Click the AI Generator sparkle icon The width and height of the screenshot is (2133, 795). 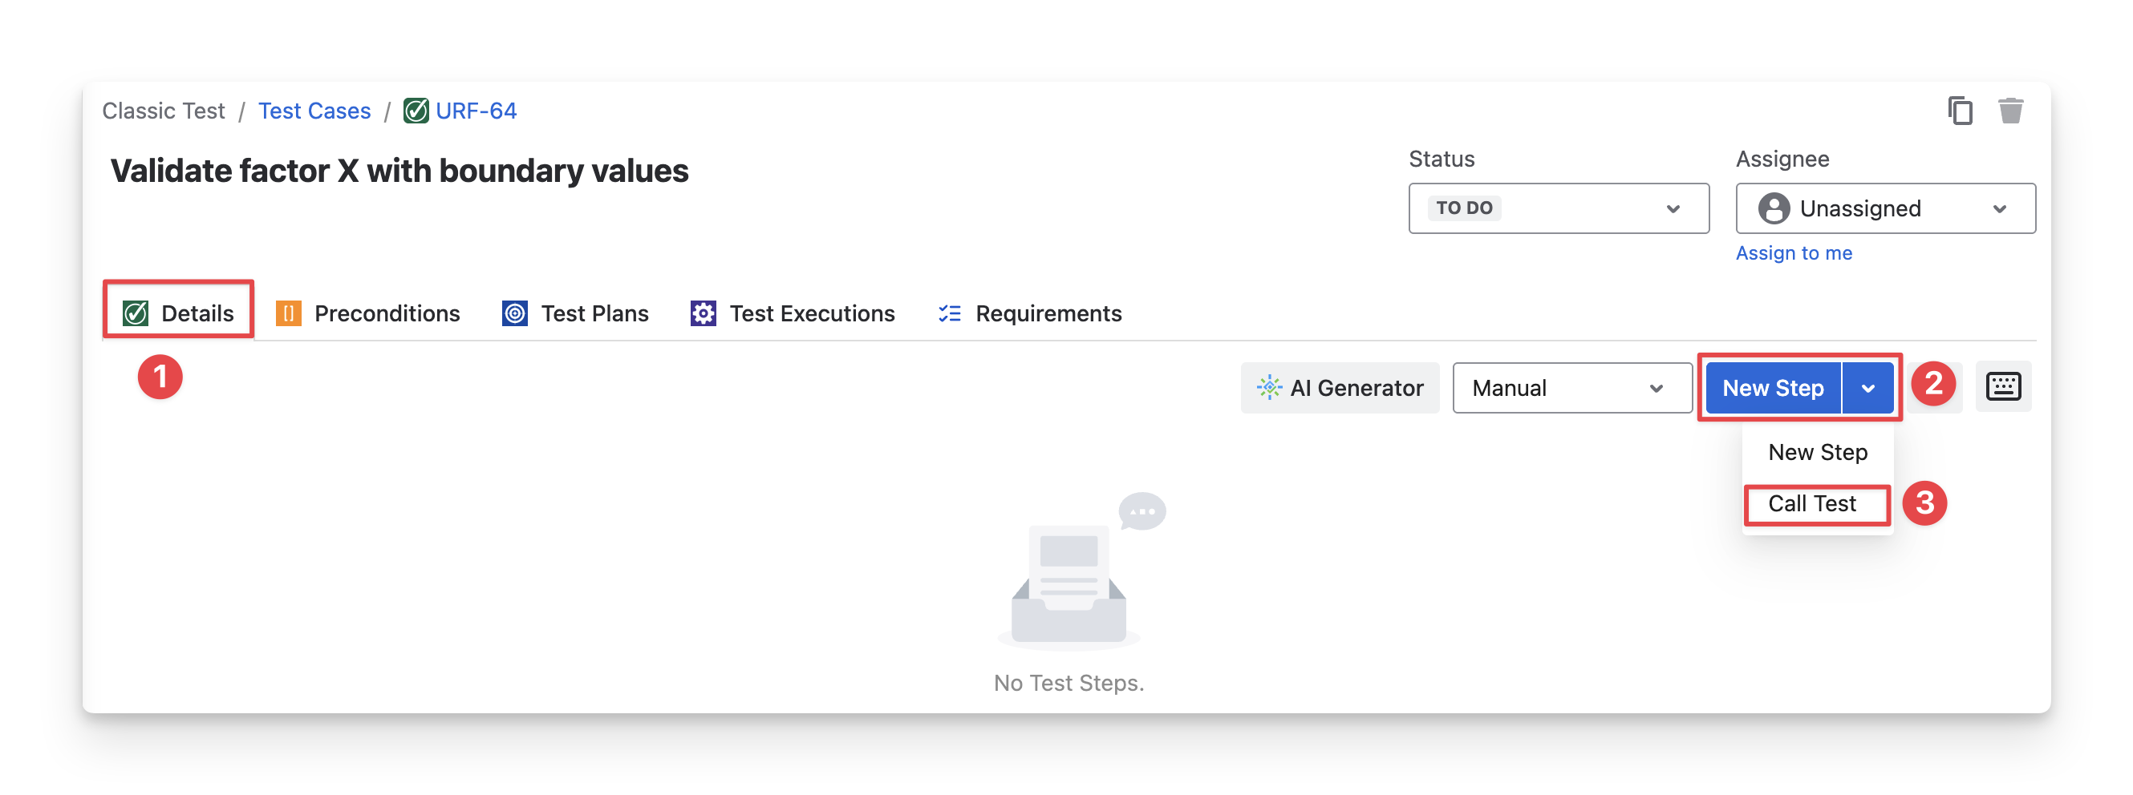tap(1268, 387)
